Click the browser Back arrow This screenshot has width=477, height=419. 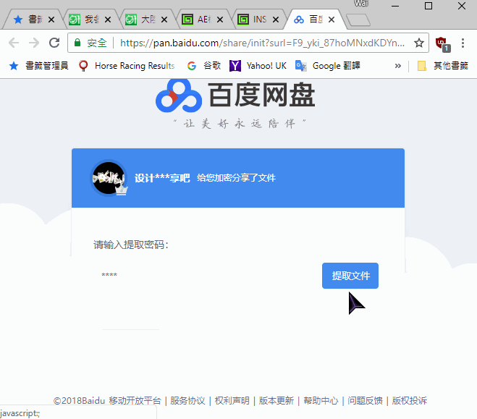click(x=14, y=43)
